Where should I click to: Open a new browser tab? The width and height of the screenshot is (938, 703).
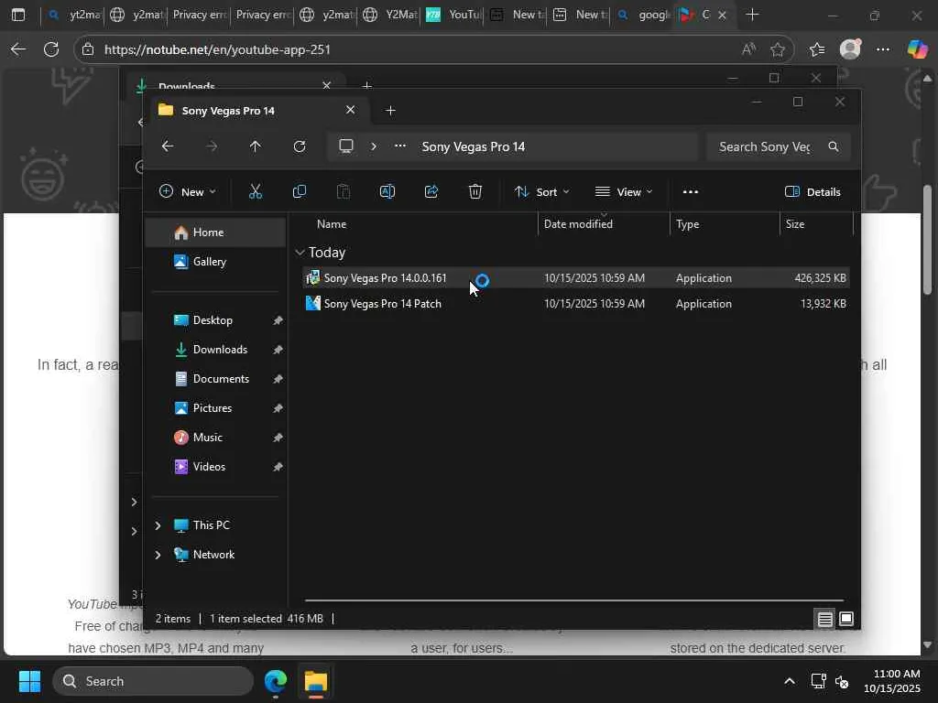pyautogui.click(x=753, y=15)
